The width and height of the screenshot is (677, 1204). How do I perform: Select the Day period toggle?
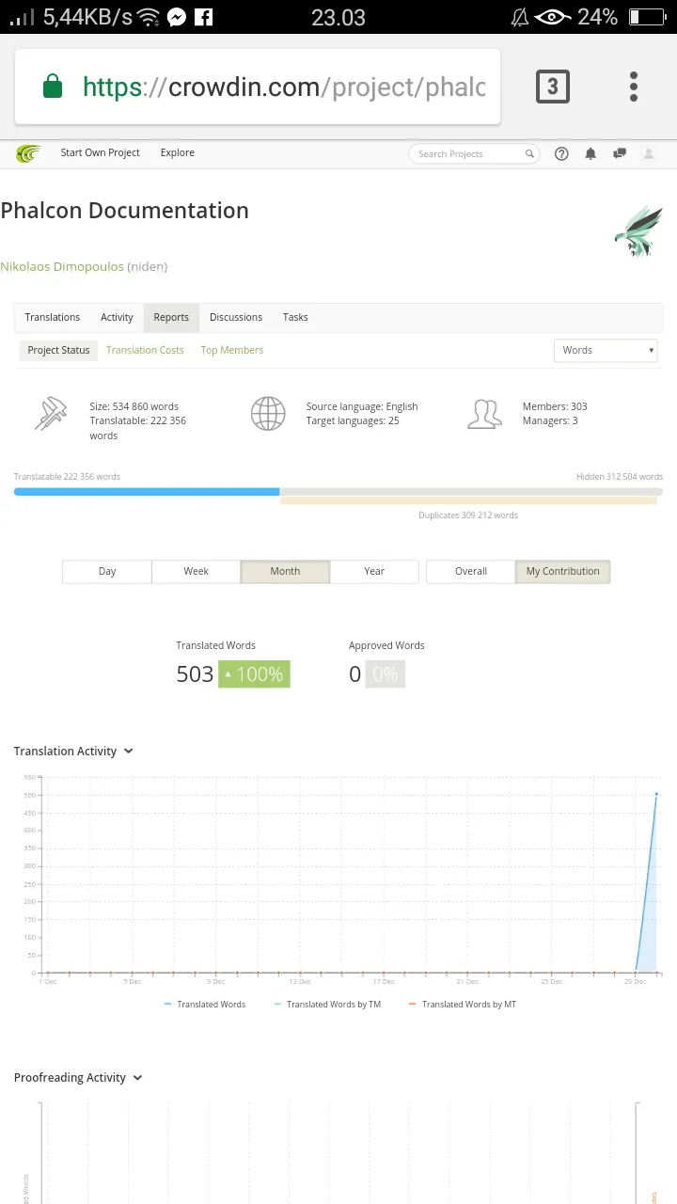point(107,571)
